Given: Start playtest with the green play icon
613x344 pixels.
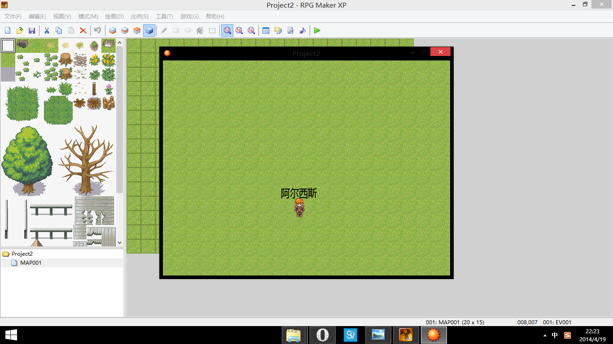Looking at the screenshot, I should [x=317, y=30].
